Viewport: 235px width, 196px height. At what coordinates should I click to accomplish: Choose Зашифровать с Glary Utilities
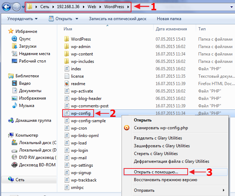point(162,146)
